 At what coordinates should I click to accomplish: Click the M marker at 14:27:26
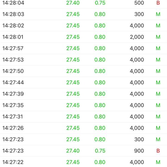click(158, 128)
